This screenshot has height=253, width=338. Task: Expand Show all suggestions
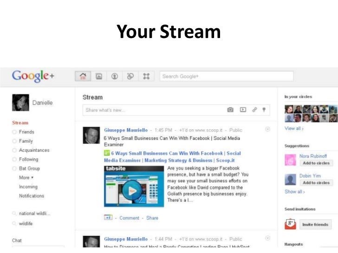pyautogui.click(x=295, y=191)
